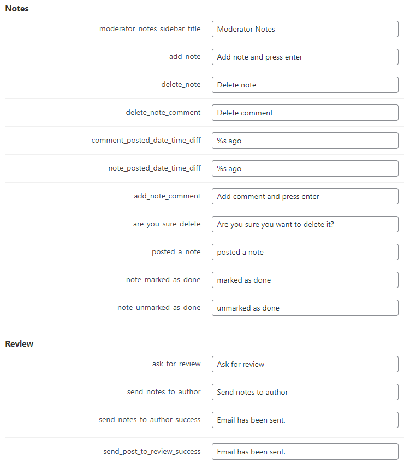Select the posted_a_note text field

coord(305,252)
